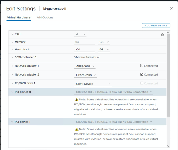This screenshot has width=178, height=150.
Task: Expand the CPU settings row
Action: click(x=12, y=34)
